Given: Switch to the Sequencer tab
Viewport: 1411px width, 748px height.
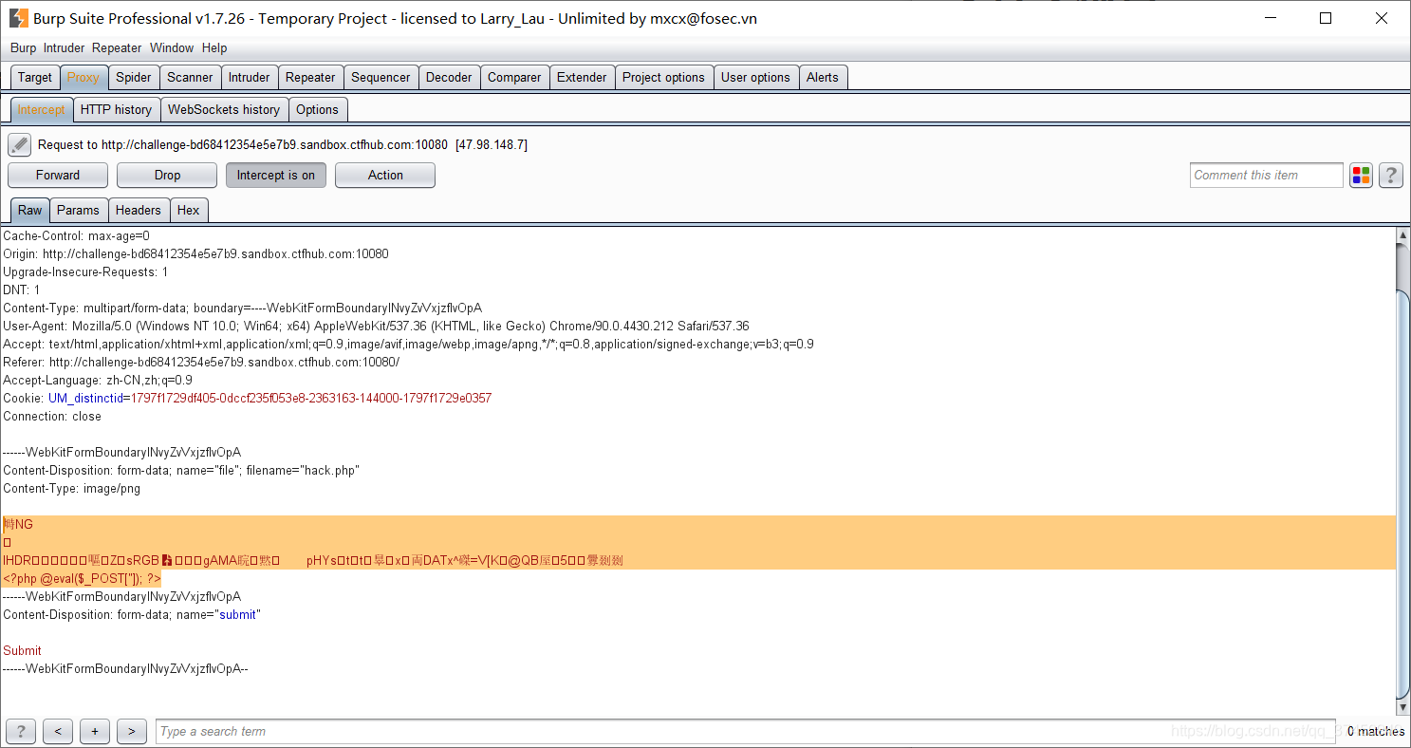Looking at the screenshot, I should click(381, 77).
